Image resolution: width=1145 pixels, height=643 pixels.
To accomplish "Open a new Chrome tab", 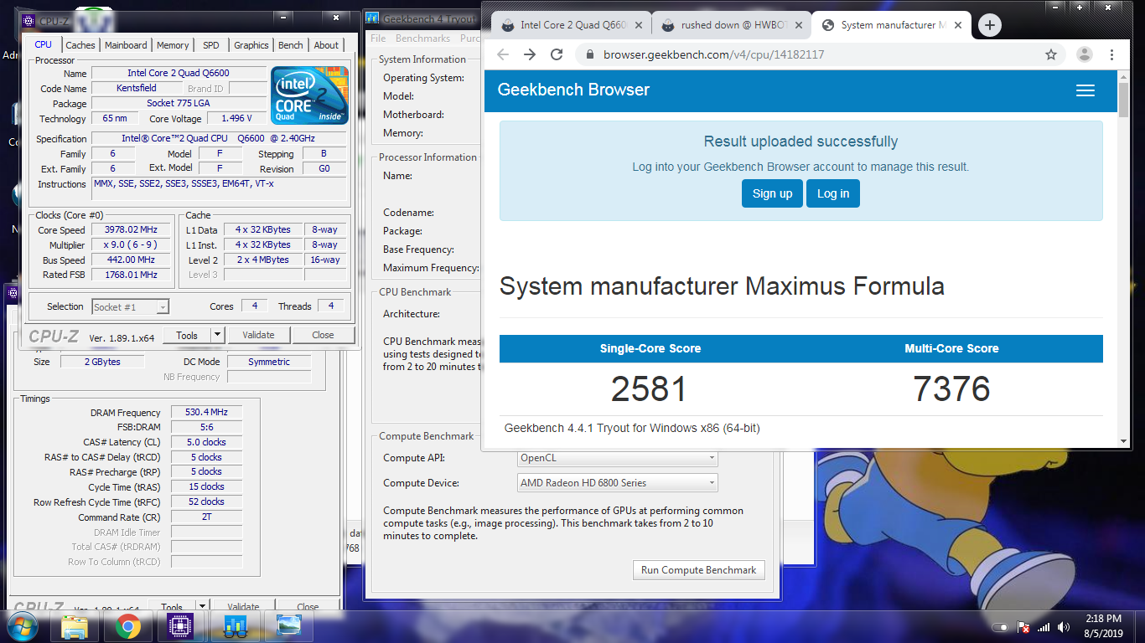I will coord(990,25).
